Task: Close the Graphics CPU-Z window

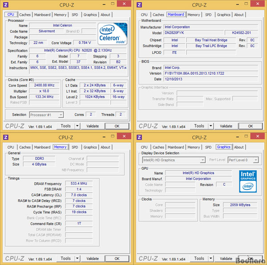Action: 258,136
